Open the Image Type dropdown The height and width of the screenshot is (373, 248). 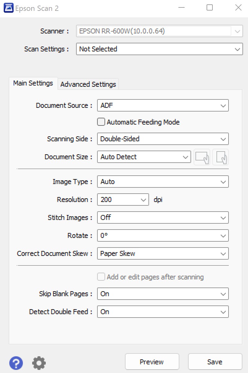(x=163, y=182)
